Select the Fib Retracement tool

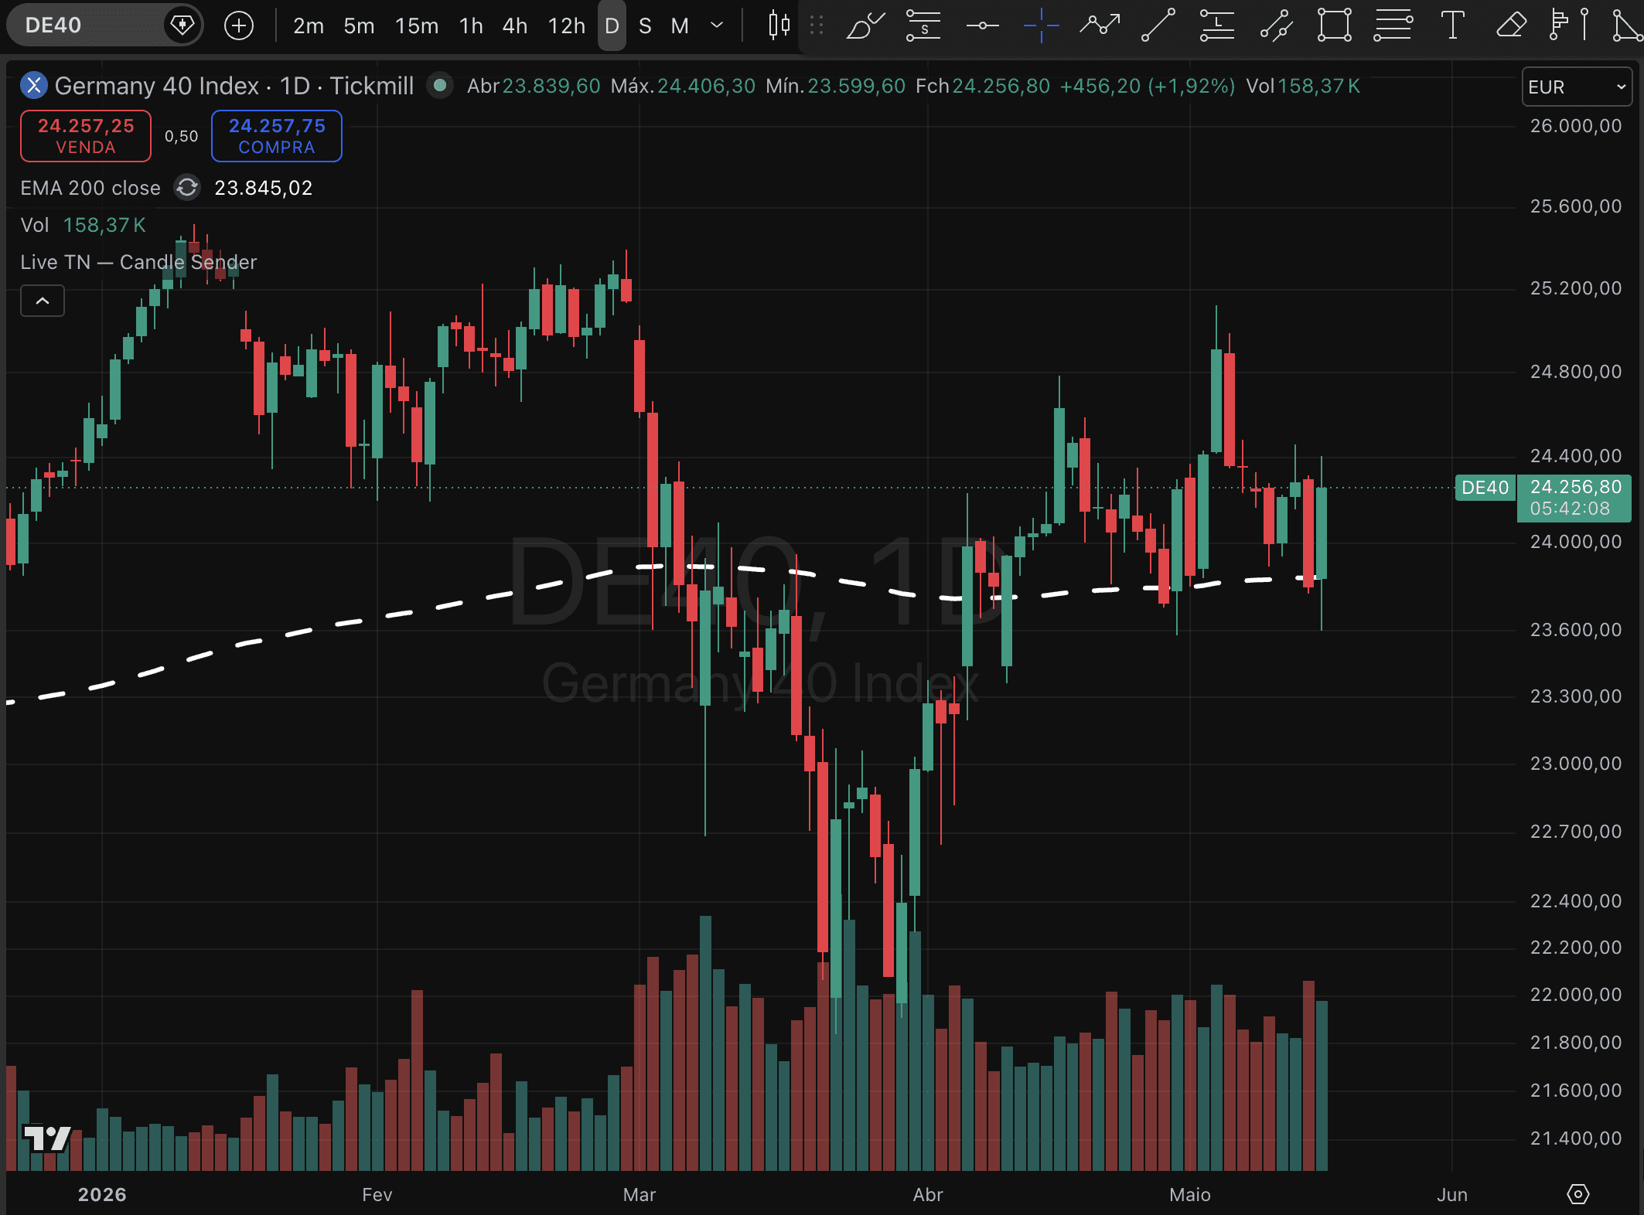point(1393,26)
